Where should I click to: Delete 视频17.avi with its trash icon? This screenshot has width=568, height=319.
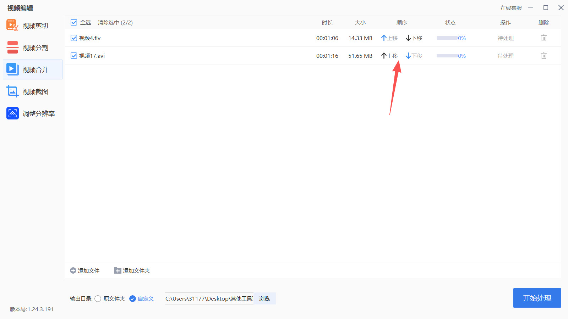coord(544,56)
